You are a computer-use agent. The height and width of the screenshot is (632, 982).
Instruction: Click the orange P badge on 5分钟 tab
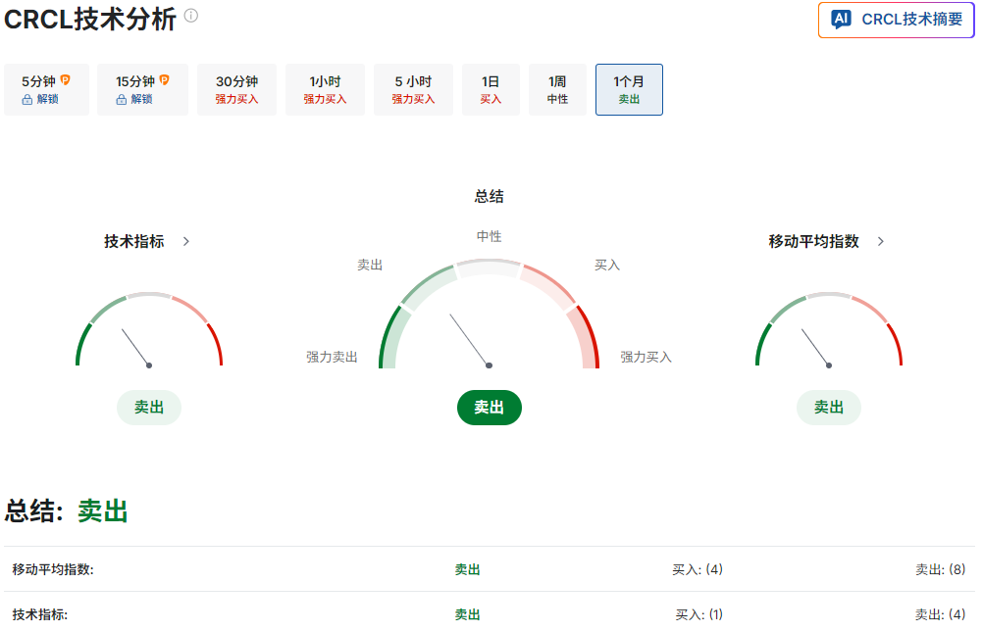65,78
